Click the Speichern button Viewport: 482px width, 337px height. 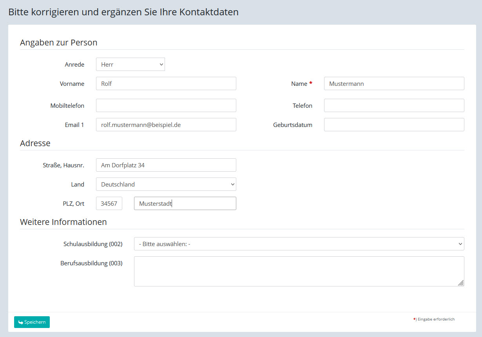32,322
